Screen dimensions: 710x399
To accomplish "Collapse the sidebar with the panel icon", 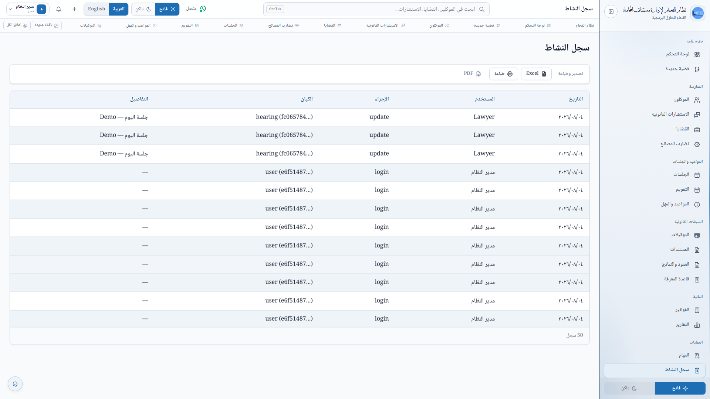I will click(611, 12).
